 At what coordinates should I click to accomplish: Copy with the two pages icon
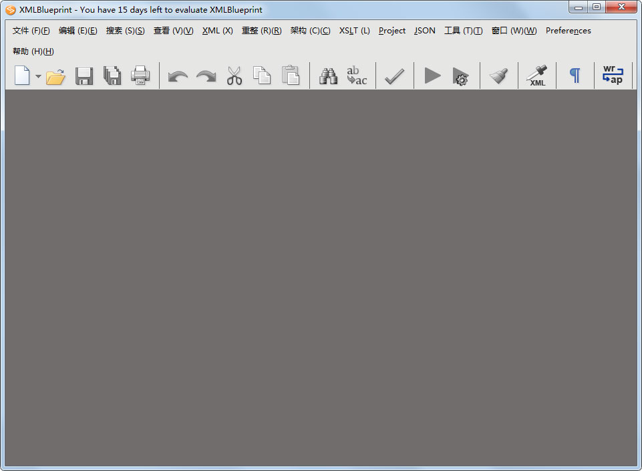tap(262, 75)
